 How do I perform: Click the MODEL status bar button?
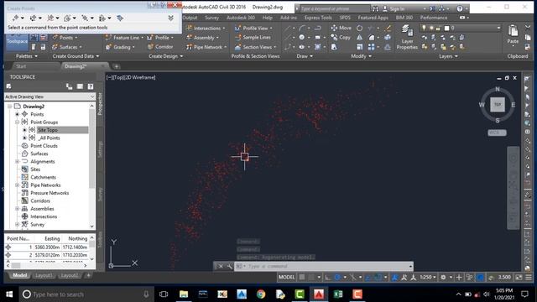286,278
